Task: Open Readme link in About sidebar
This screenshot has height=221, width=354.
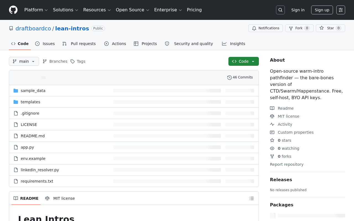Action: [x=282, y=108]
